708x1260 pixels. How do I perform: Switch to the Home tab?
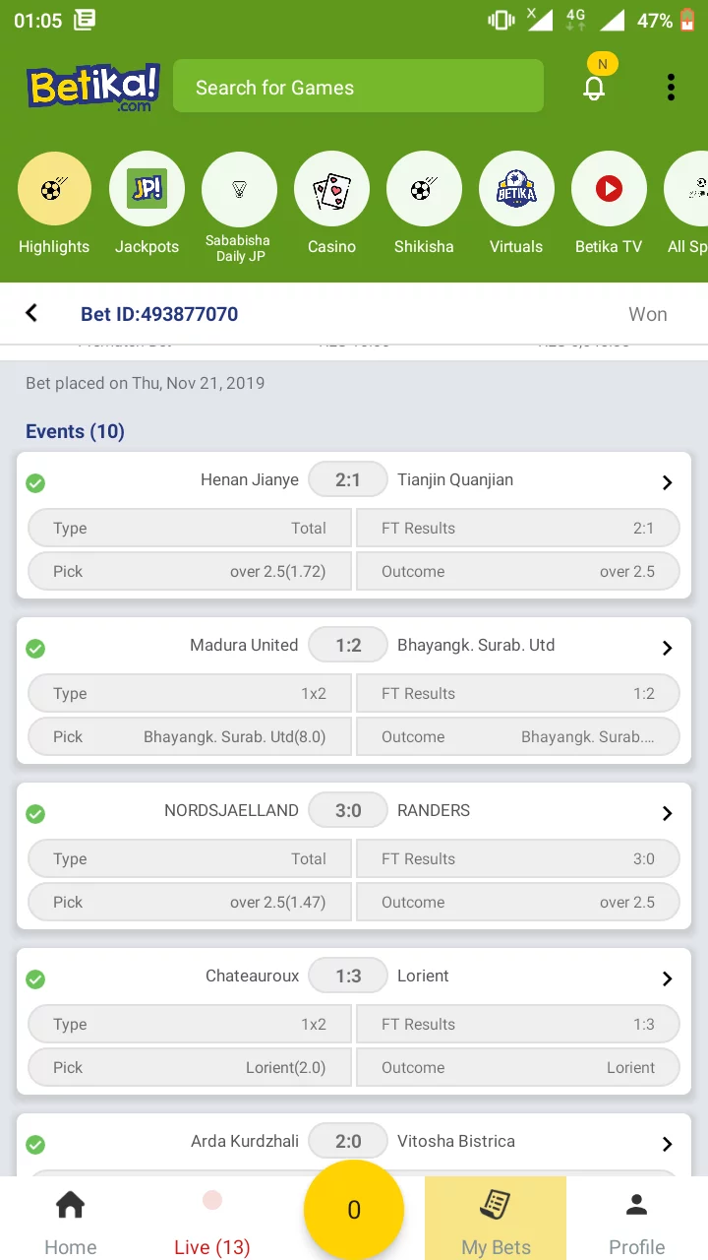pyautogui.click(x=71, y=1223)
